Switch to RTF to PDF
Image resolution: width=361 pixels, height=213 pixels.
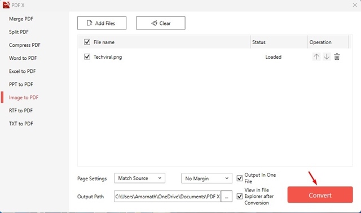[x=21, y=111]
